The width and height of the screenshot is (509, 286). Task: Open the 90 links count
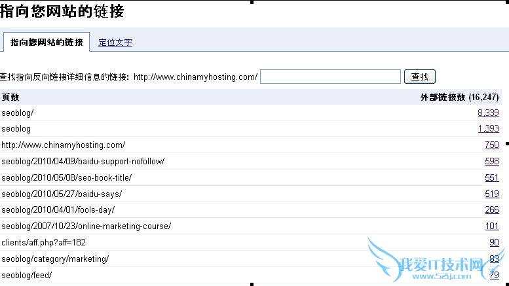(494, 243)
